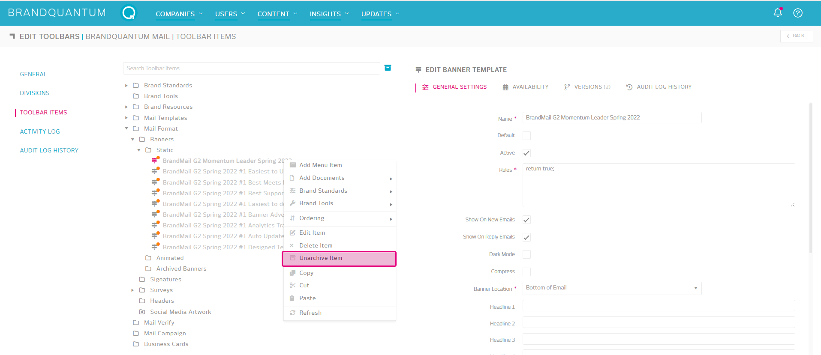Click the BrandQuantum Q logo icon
Viewport: 821px width, 355px height.
(129, 13)
